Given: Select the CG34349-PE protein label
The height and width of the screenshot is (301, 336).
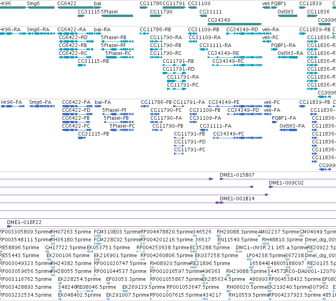Looking at the screenshot, I should coord(224,102).
